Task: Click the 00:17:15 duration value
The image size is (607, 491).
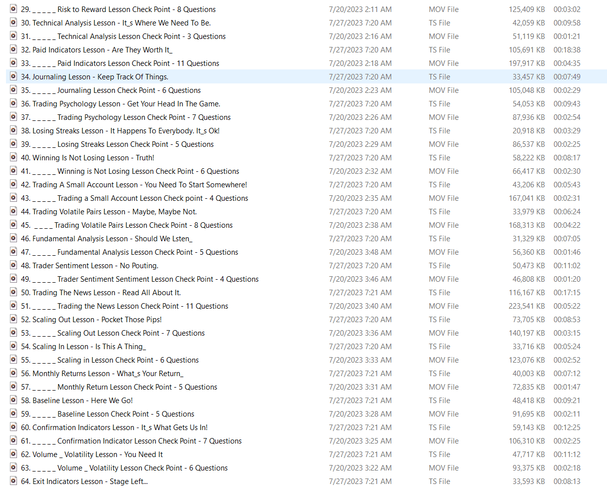Action: click(567, 293)
